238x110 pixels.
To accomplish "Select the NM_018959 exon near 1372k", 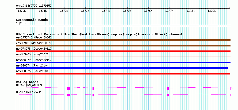I will coord(68,88).
